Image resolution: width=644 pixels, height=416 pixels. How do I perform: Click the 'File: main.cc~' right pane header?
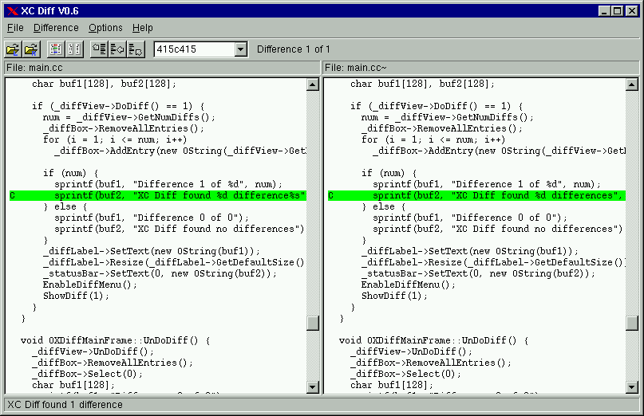coord(480,68)
